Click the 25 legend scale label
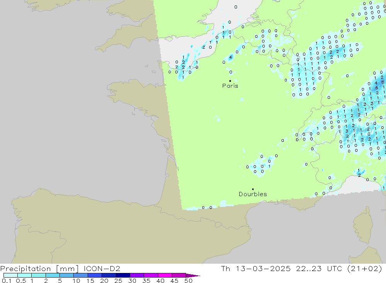This screenshot has height=283, width=386. coord(118,281)
